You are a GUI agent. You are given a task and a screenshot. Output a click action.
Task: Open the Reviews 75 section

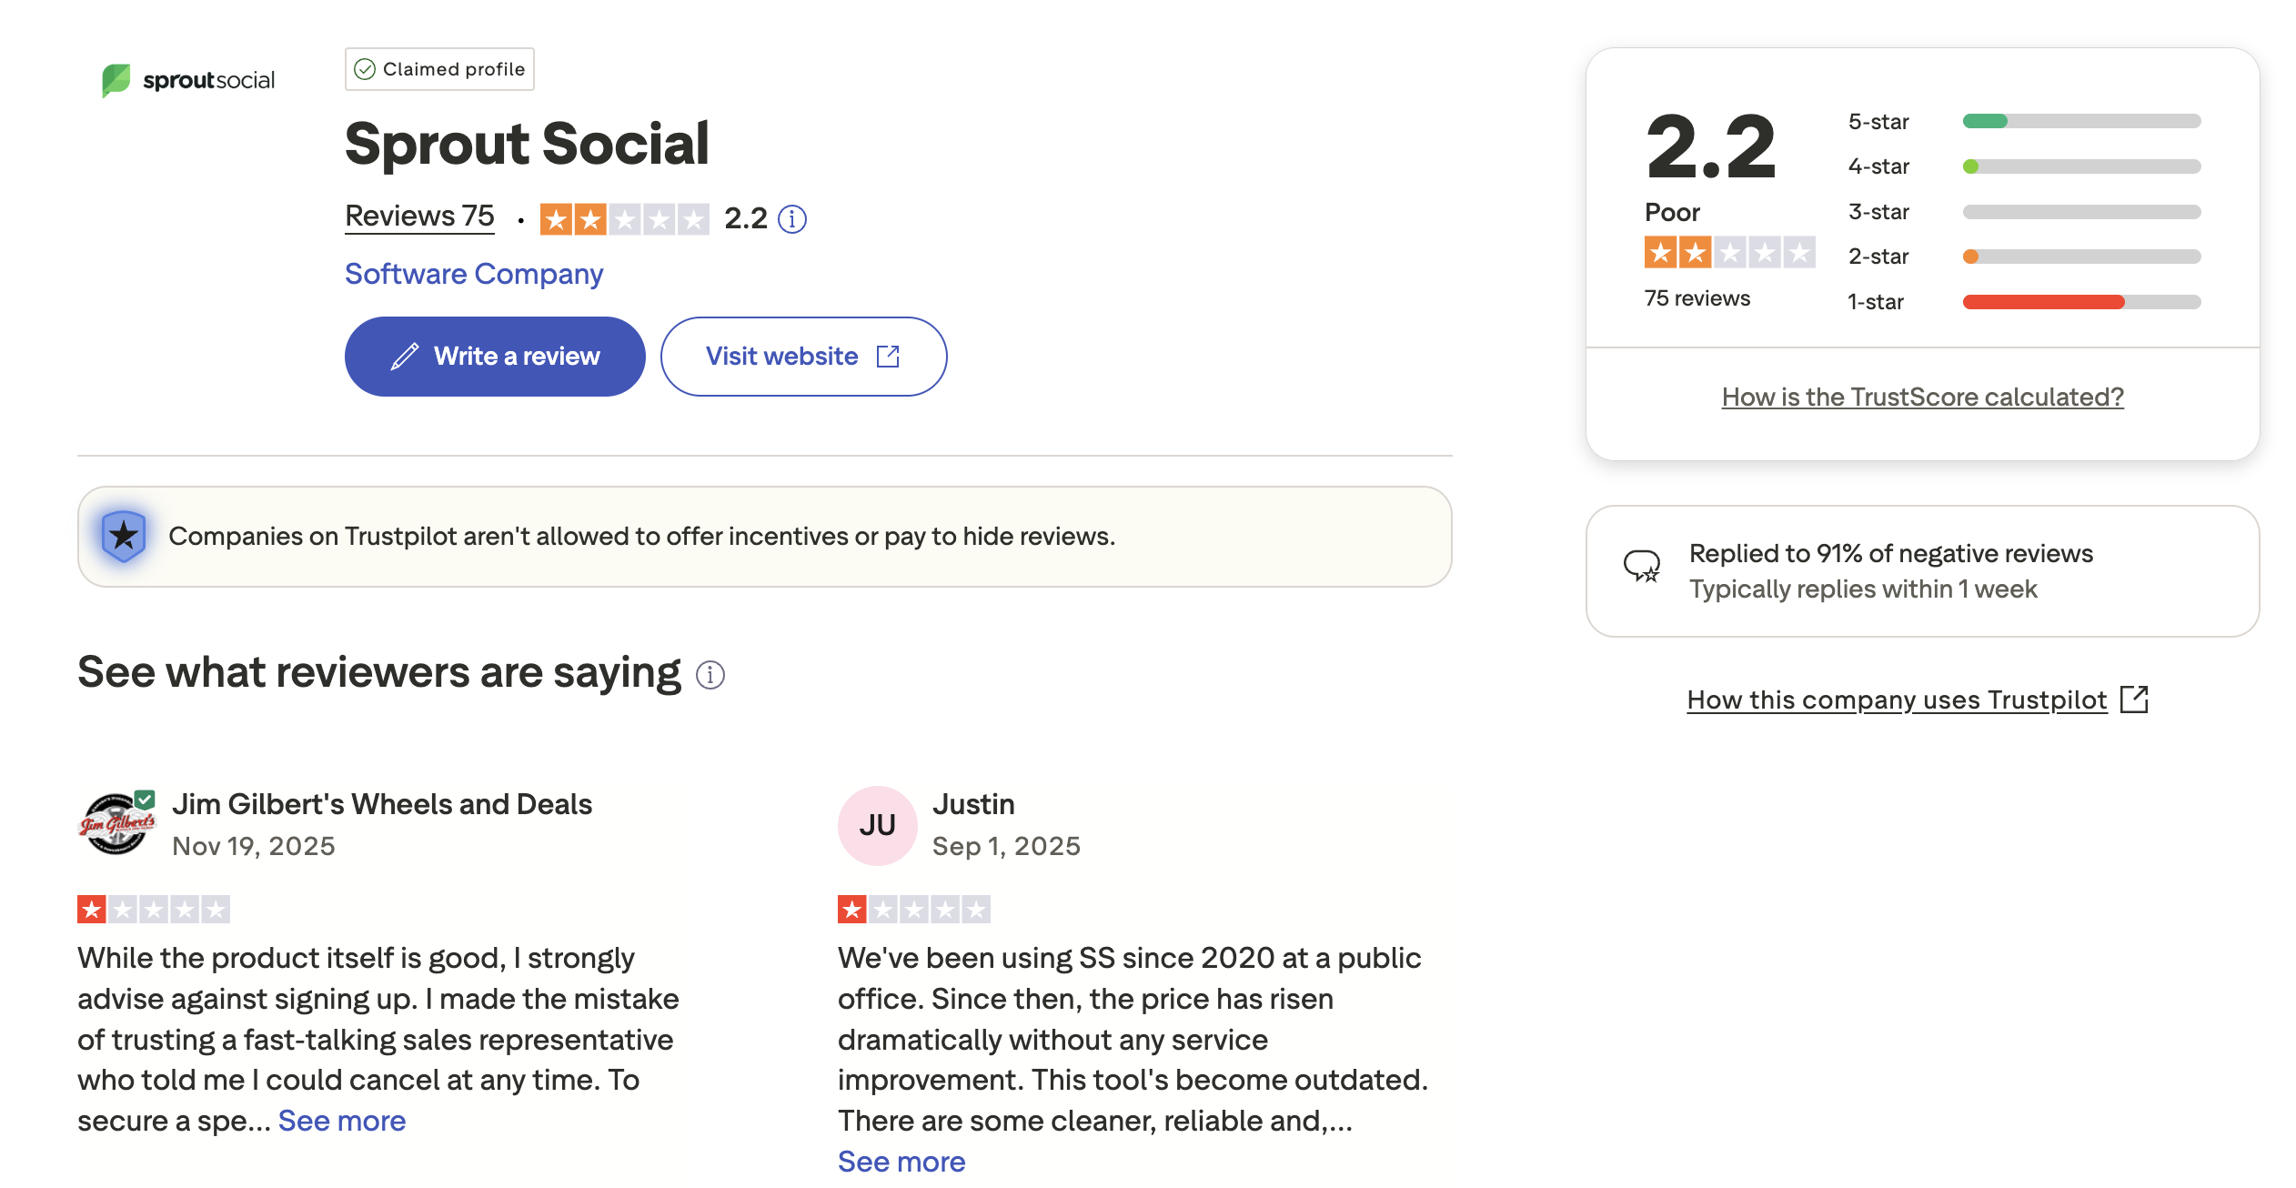419,215
